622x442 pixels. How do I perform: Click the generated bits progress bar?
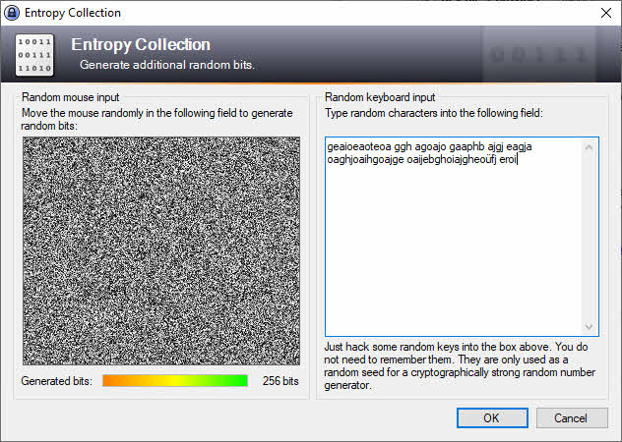[174, 381]
